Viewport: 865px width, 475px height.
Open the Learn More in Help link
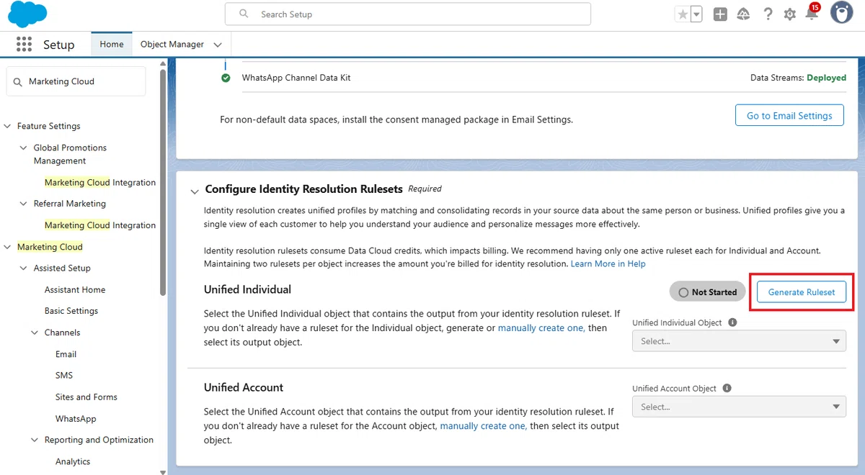pos(608,264)
